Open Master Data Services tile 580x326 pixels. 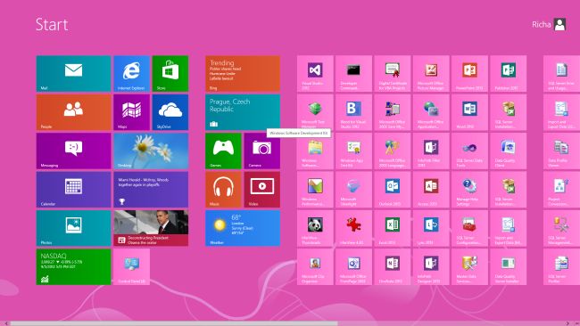tap(469, 267)
